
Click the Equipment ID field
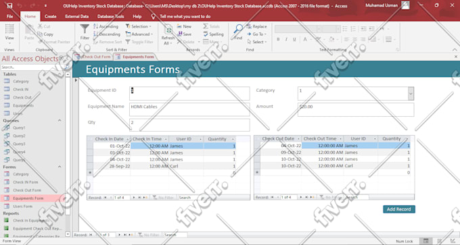click(189, 93)
